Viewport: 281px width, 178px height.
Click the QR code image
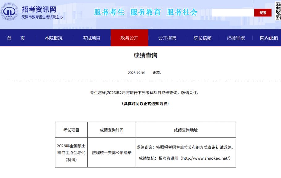click(x=278, y=11)
